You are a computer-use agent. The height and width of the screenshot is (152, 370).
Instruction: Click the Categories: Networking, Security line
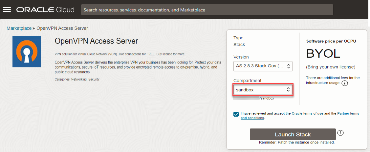click(x=77, y=79)
